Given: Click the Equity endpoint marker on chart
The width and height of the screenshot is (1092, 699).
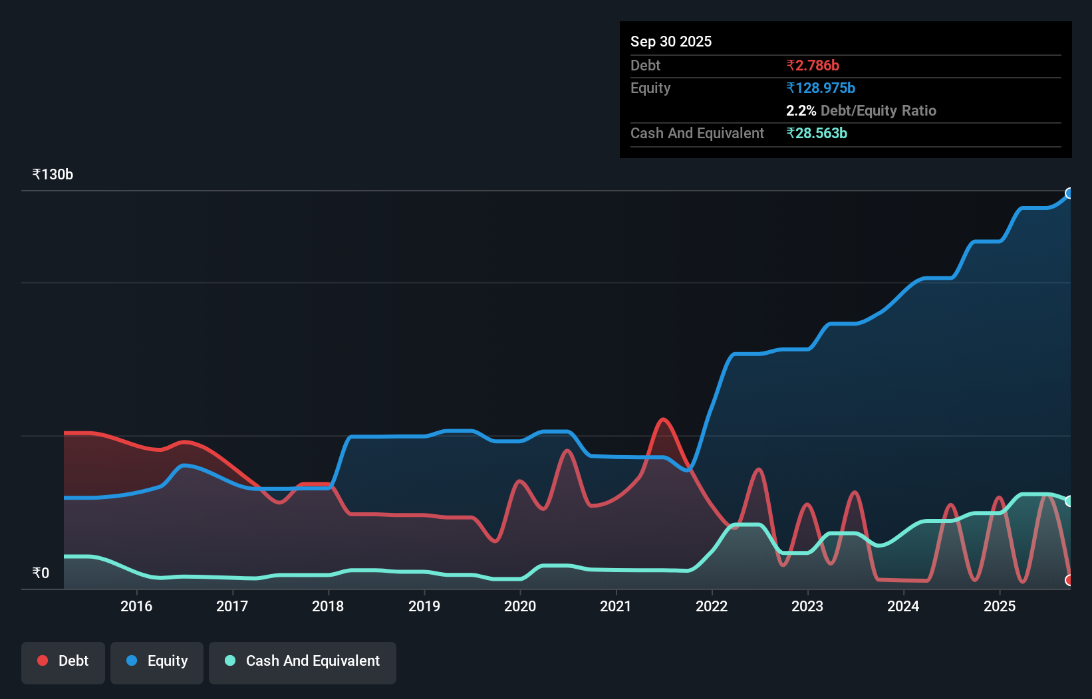Looking at the screenshot, I should (1069, 193).
